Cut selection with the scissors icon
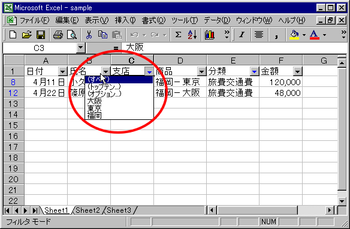Viewport: 350px width, 229px height. (x=89, y=35)
